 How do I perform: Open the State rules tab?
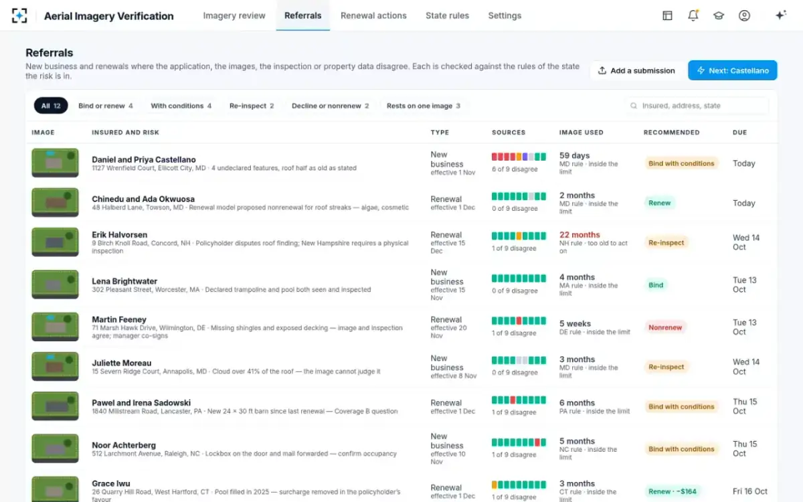point(447,15)
